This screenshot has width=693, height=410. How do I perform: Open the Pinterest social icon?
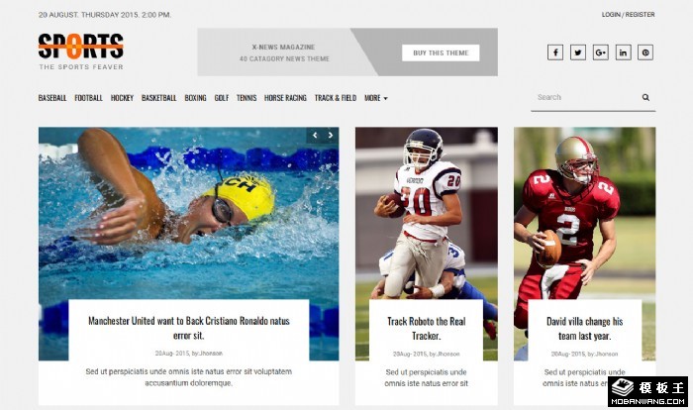pos(645,52)
